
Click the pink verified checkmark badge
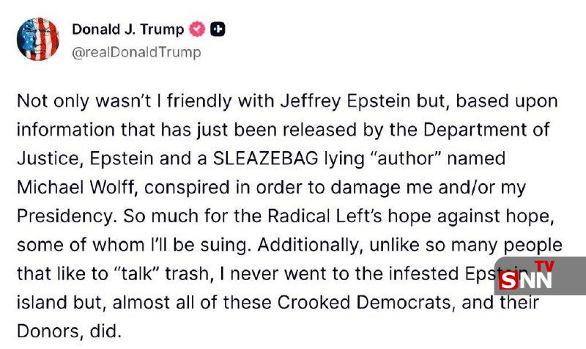[x=197, y=29]
